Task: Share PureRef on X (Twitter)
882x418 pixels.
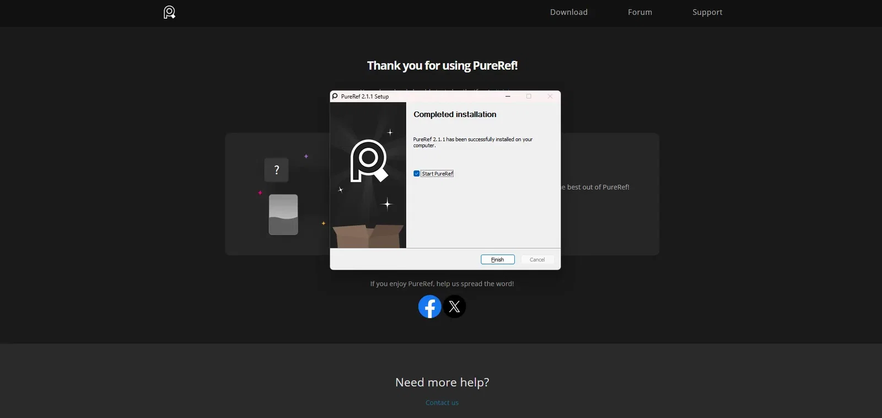Action: 455,307
